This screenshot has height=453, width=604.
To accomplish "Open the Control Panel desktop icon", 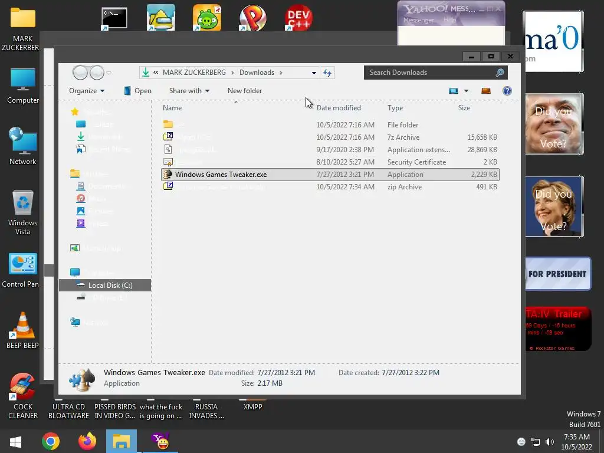I will [21, 270].
